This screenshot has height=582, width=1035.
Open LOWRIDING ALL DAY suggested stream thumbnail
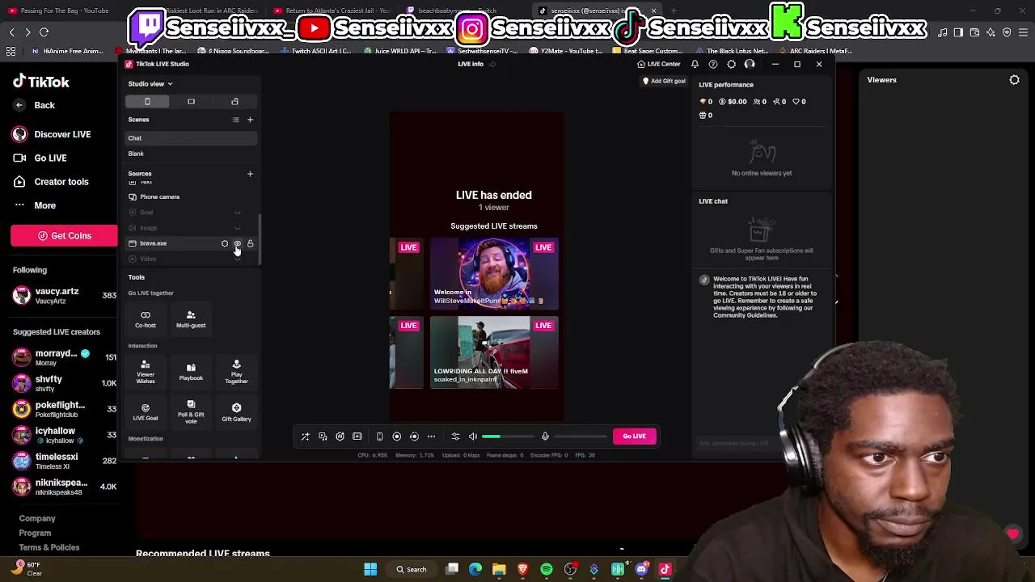click(493, 352)
